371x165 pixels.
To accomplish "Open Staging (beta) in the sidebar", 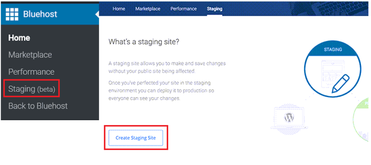I will tap(31, 89).
